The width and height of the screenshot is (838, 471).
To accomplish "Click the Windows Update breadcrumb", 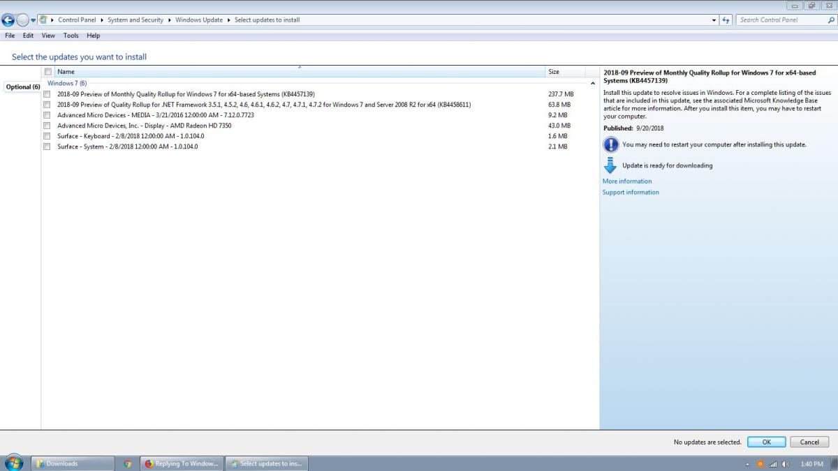I will click(x=199, y=20).
